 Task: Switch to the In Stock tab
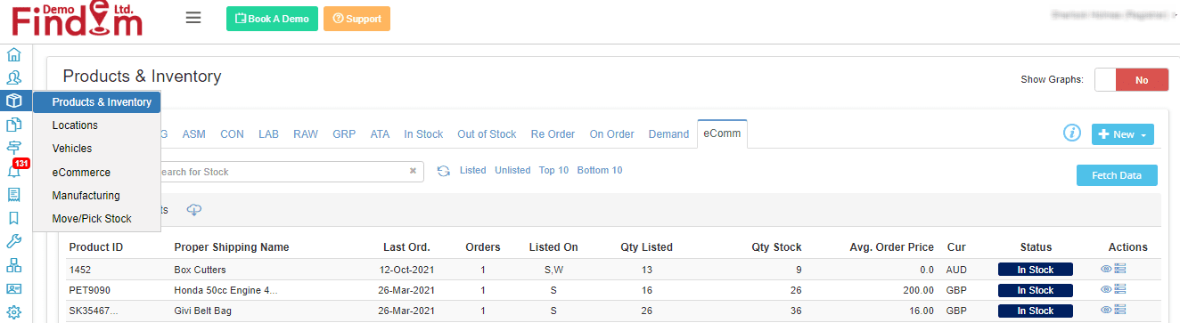coord(423,134)
